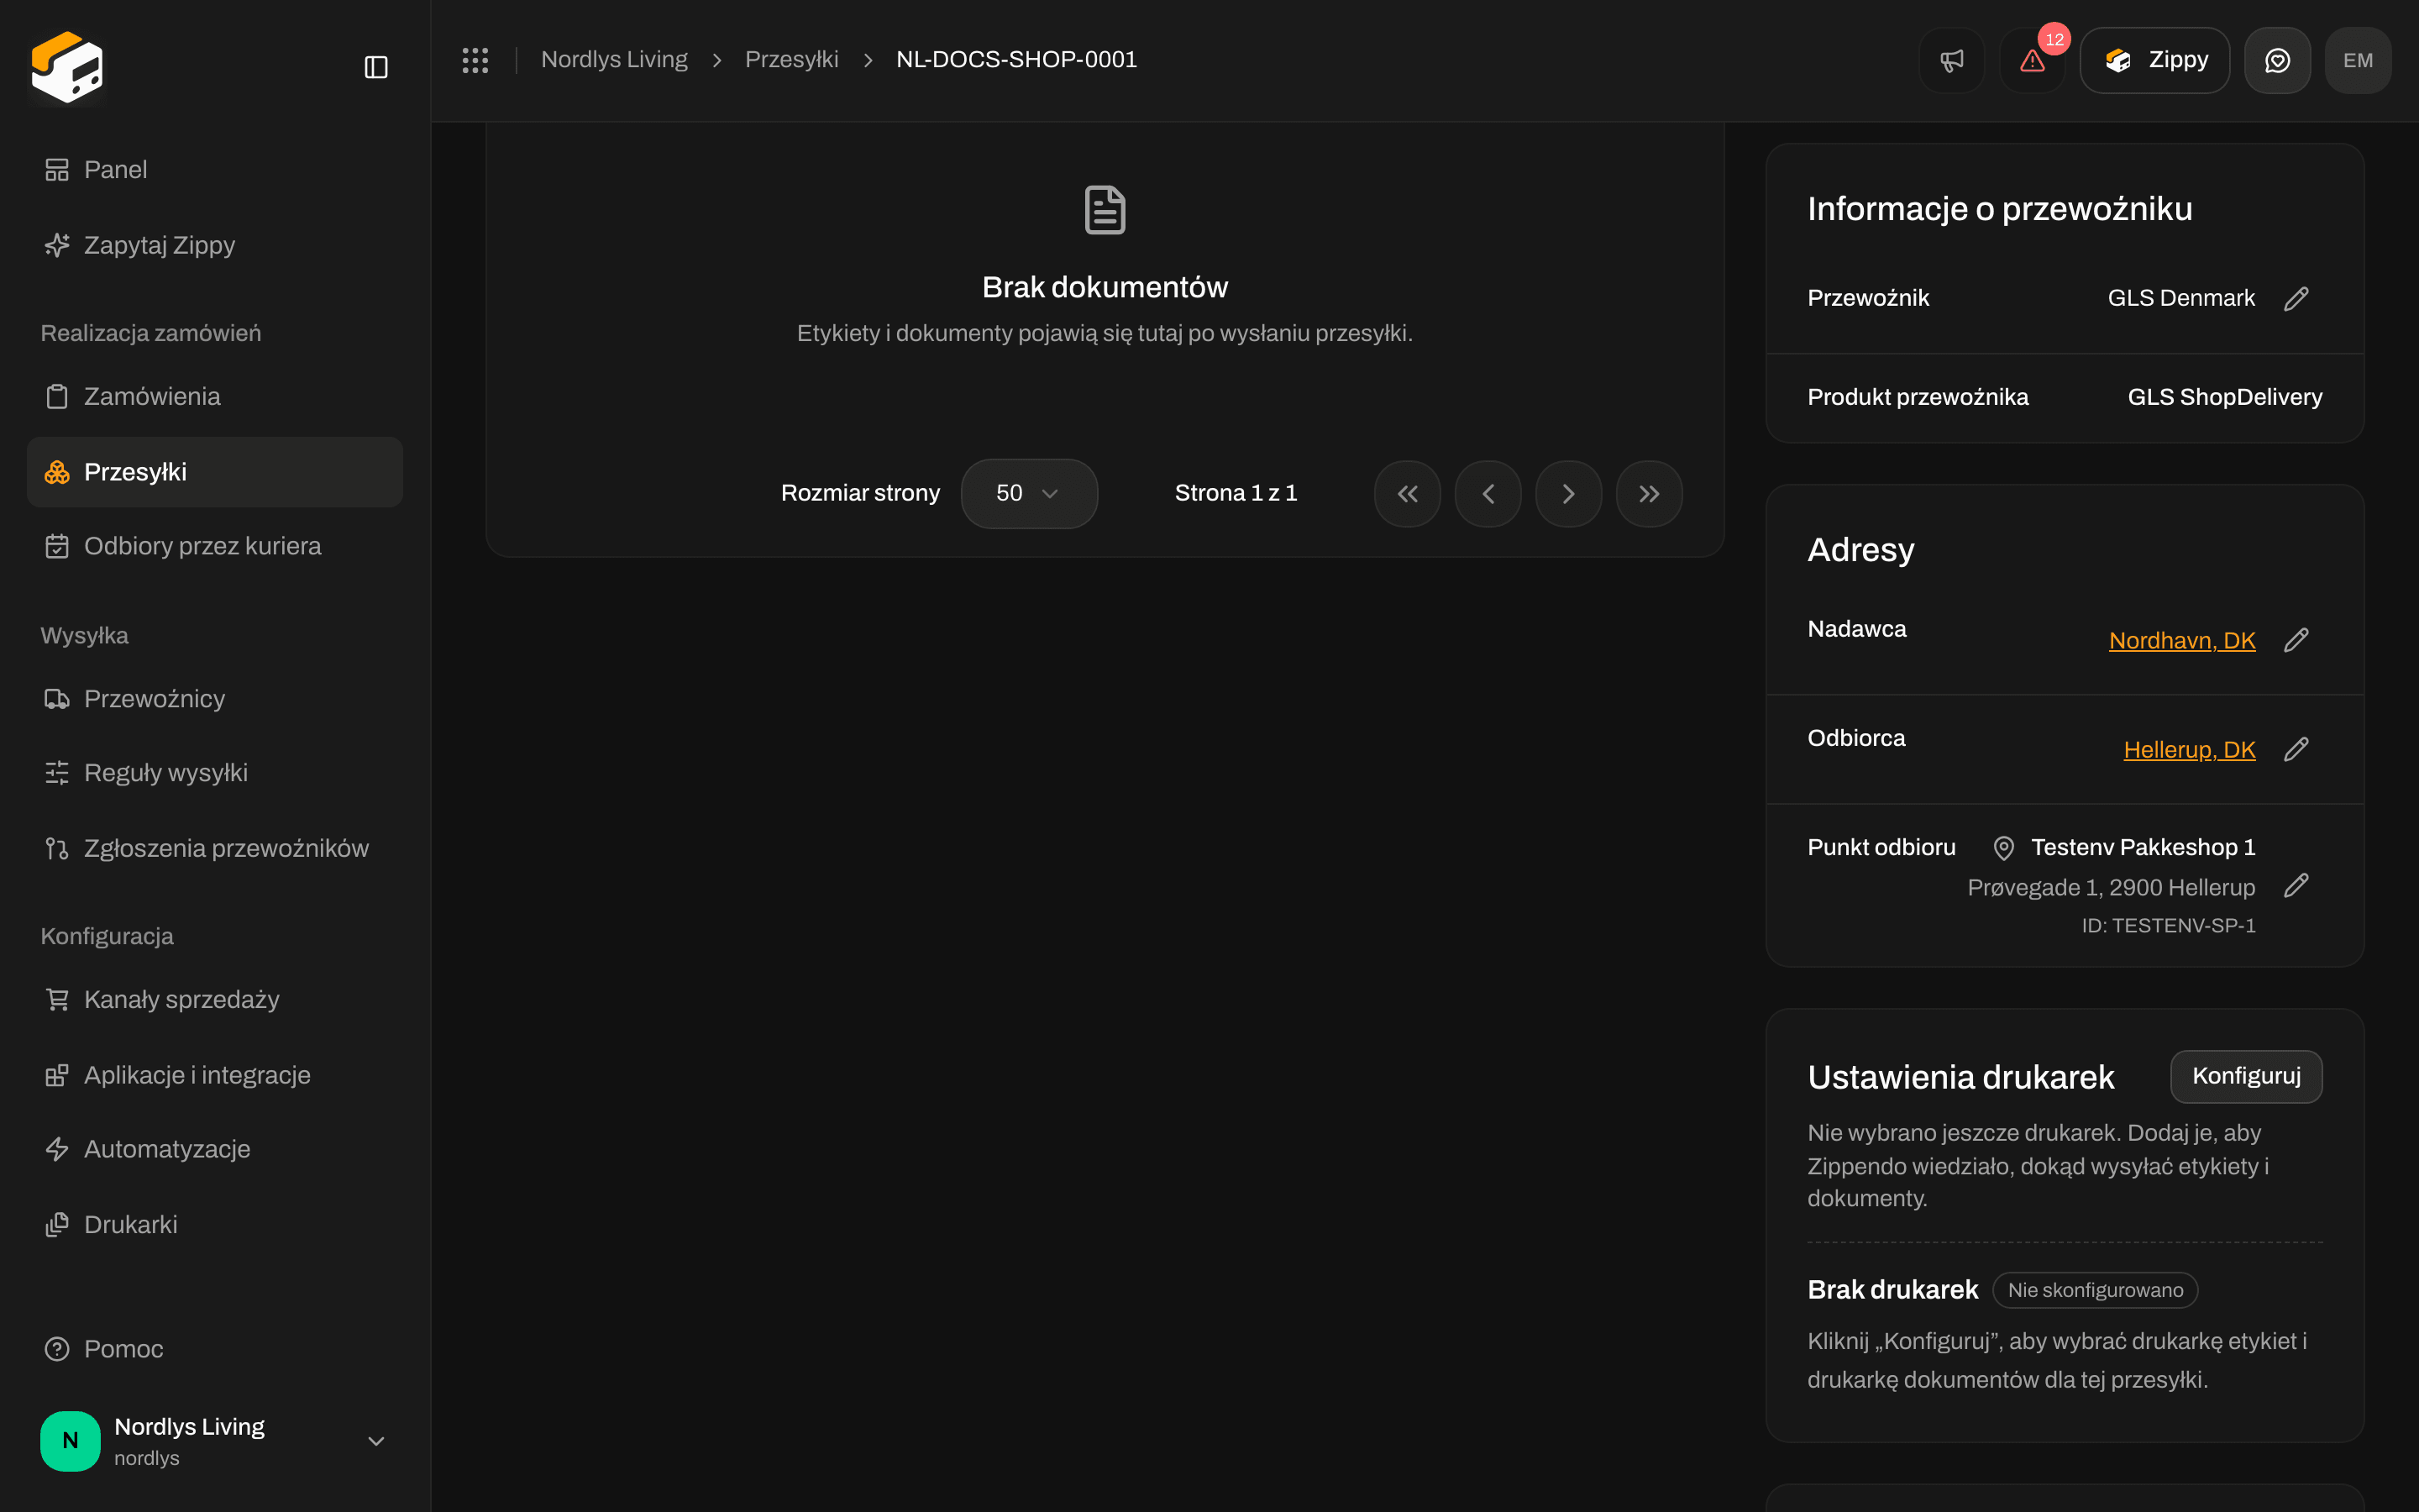Open Aplikacje i integracje
This screenshot has height=1512, width=2419.
pos(215,1075)
